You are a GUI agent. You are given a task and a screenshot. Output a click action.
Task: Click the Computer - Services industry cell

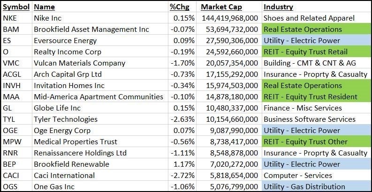(x=298, y=176)
